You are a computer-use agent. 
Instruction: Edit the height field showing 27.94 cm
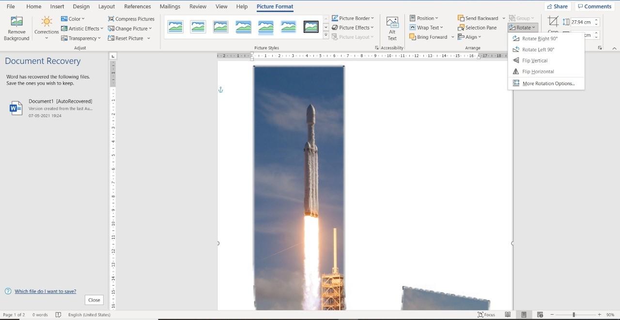pos(581,22)
